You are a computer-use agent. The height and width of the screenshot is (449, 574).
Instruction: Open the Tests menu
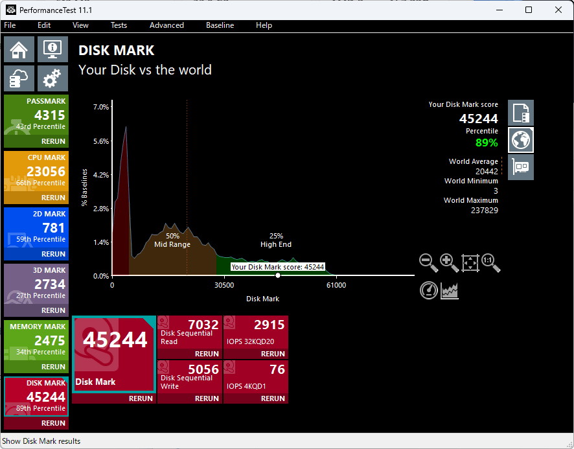[119, 25]
